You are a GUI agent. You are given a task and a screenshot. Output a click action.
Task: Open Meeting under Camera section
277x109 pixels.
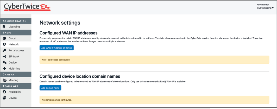[16, 80]
